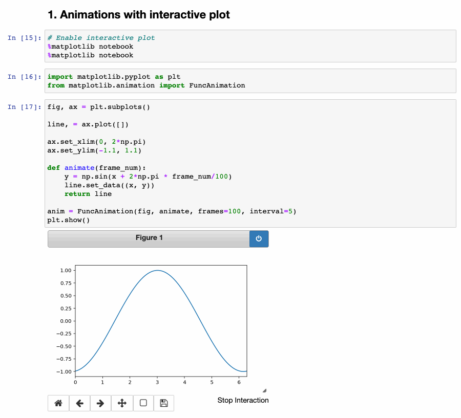Click the save icon to download the figure
This screenshot has height=418, width=461.
[x=163, y=403]
